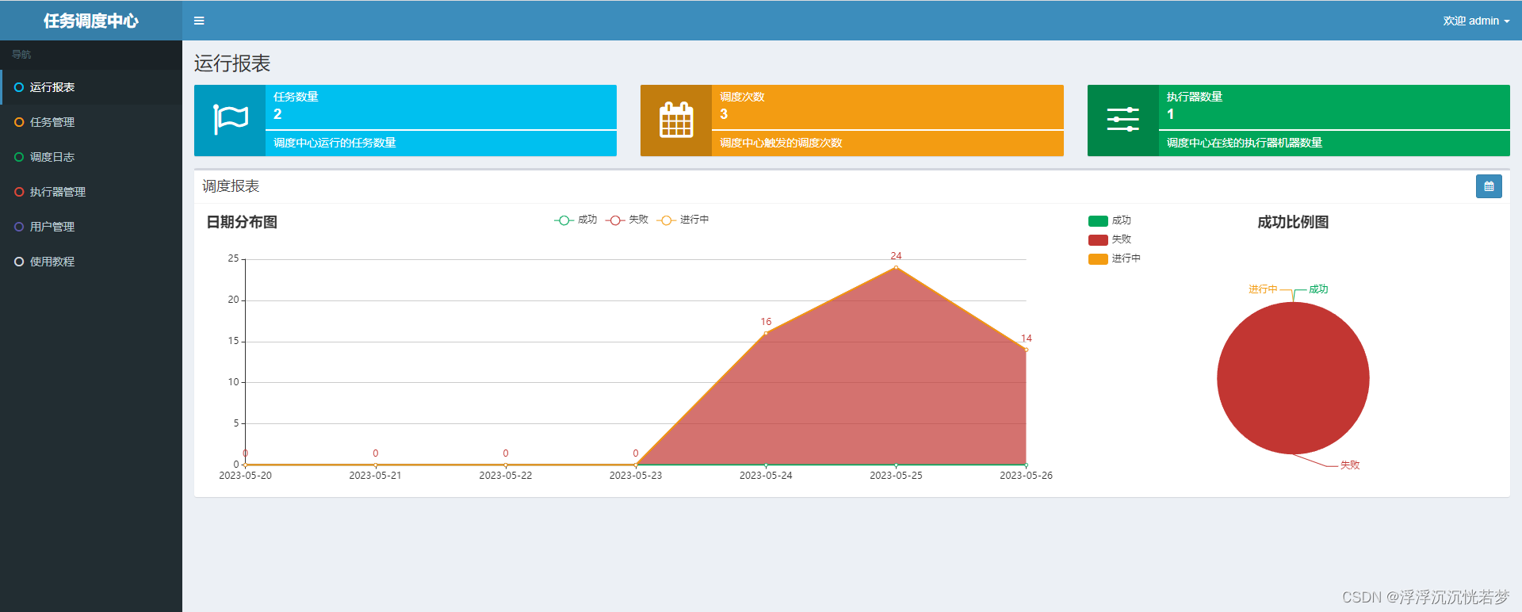Click the sliders icon on 执行器数量 card
This screenshot has height=612, width=1522.
(1122, 120)
